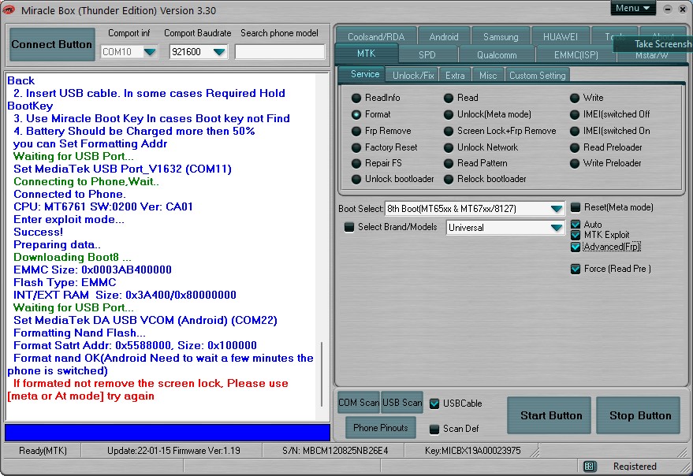The width and height of the screenshot is (693, 476).
Task: Click the 'CPU: MT6761 SW:0200 Ver: CA01' log line
Action: click(103, 206)
